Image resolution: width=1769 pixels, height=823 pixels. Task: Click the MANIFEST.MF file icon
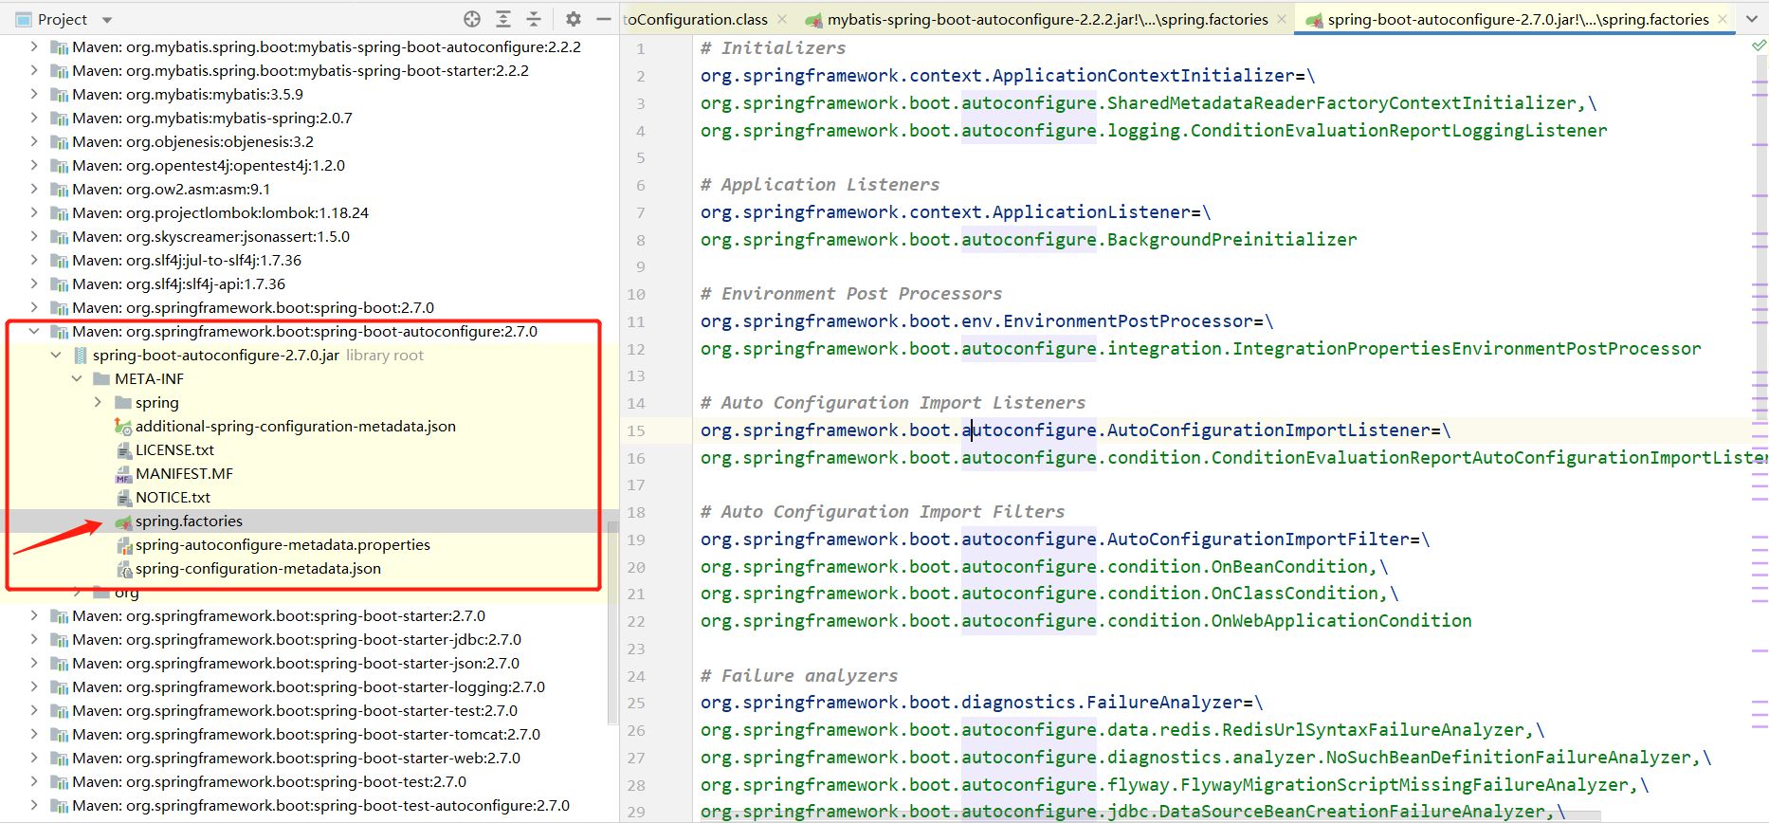pyautogui.click(x=123, y=474)
